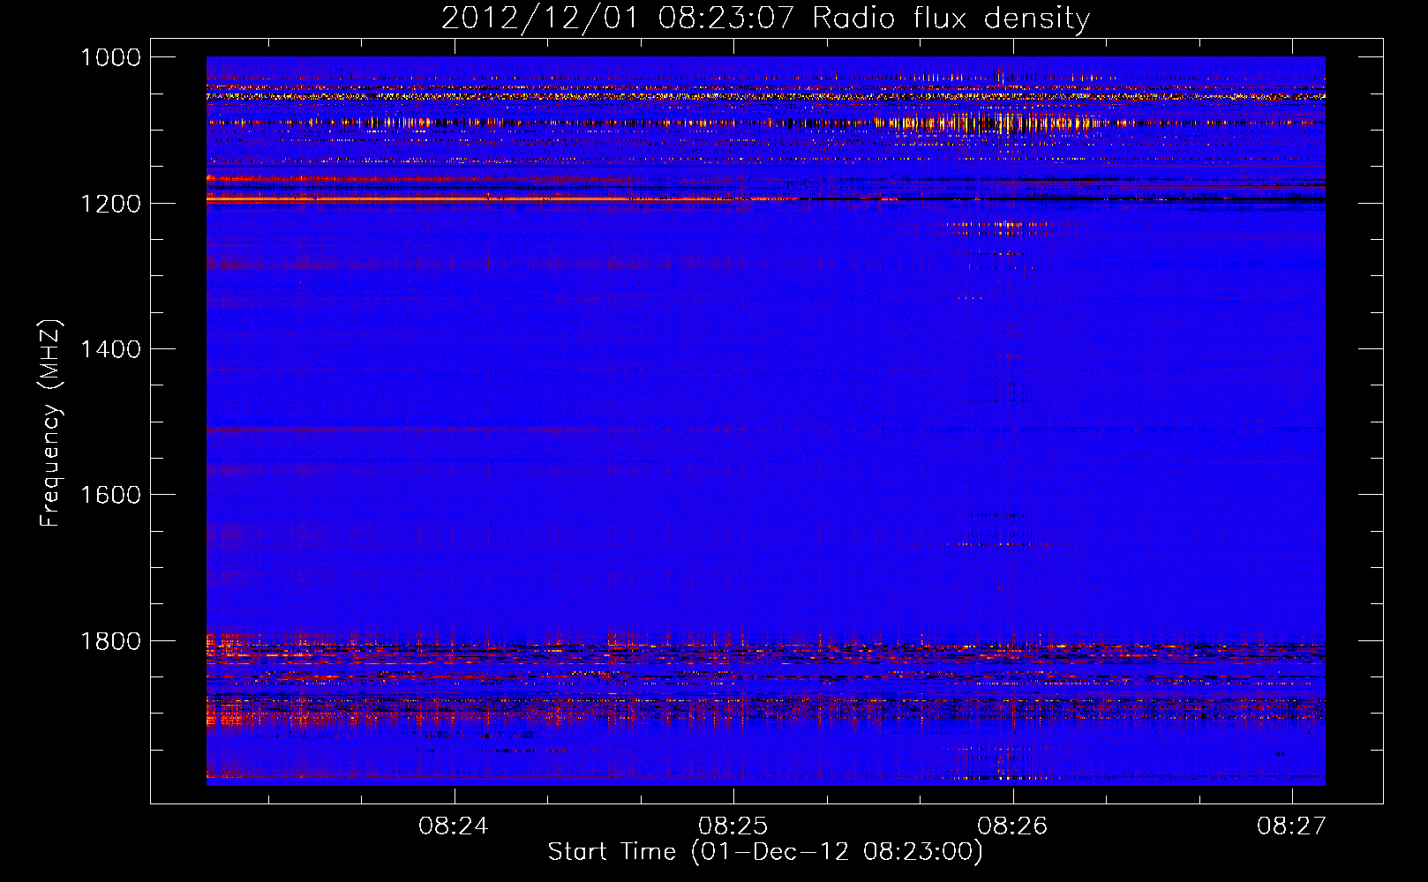Select the 'Frequency (MHZ)' y-axis label
The height and width of the screenshot is (882, 1428).
50,422
